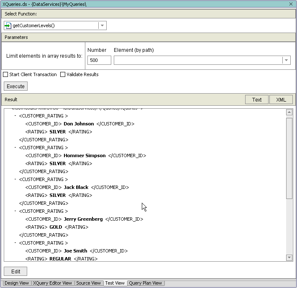Switch result display to XML
The height and width of the screenshot is (288, 297).
pyautogui.click(x=281, y=100)
